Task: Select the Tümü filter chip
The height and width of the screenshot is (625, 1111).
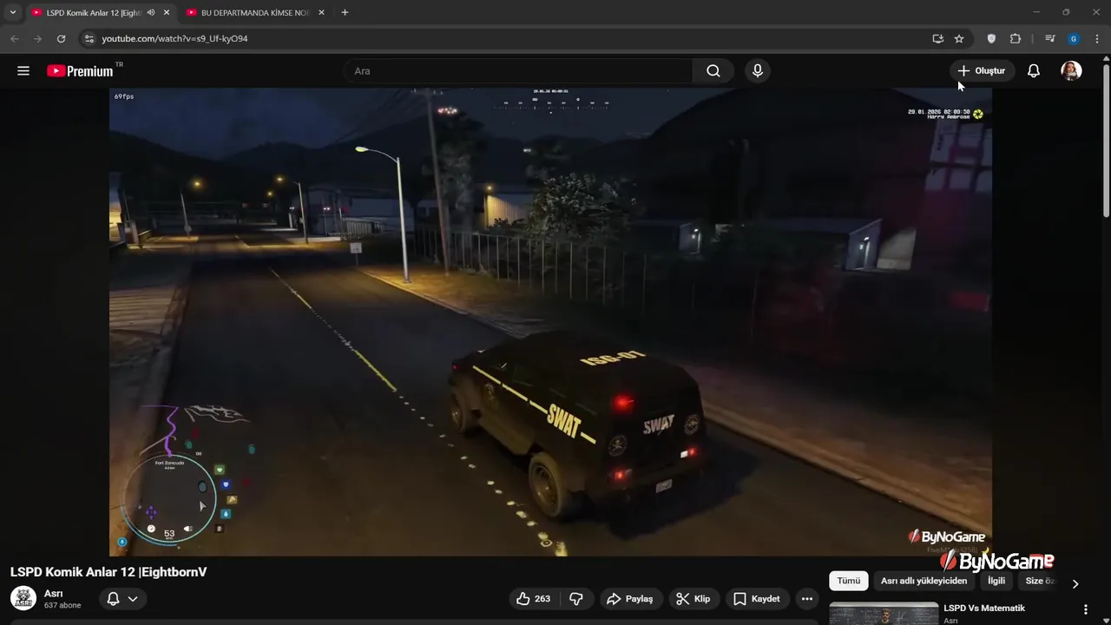Action: tap(848, 581)
